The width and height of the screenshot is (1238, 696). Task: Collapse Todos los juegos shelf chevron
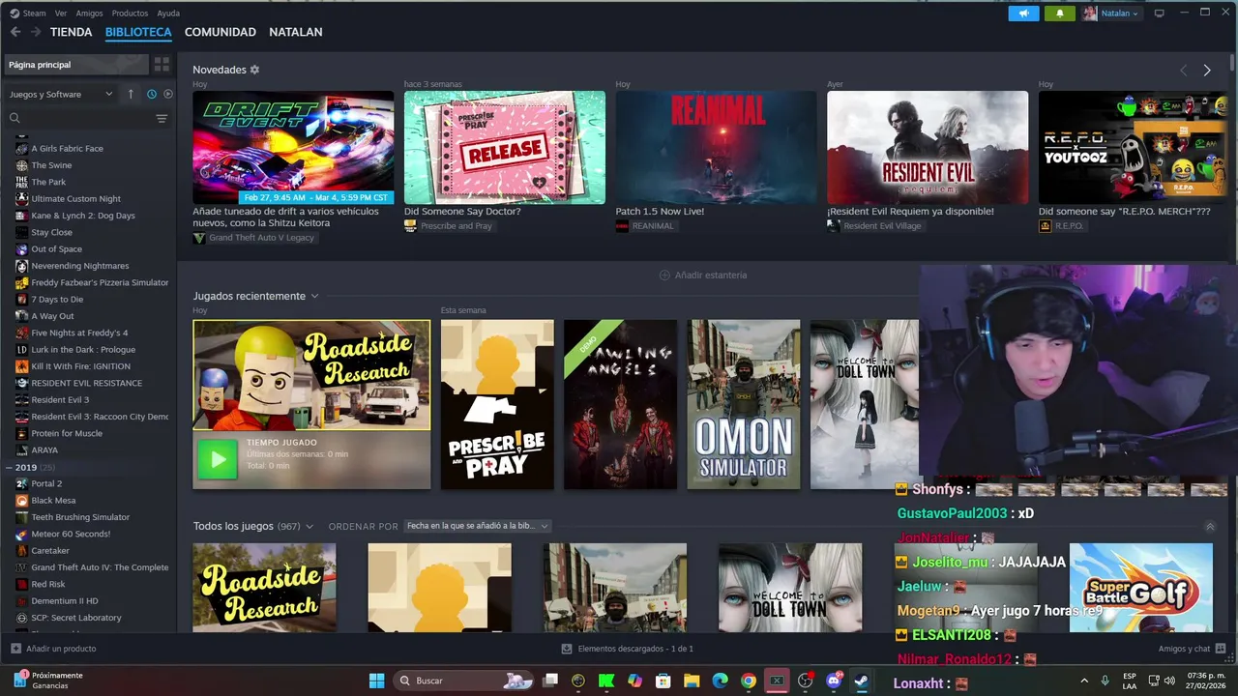(x=1210, y=527)
